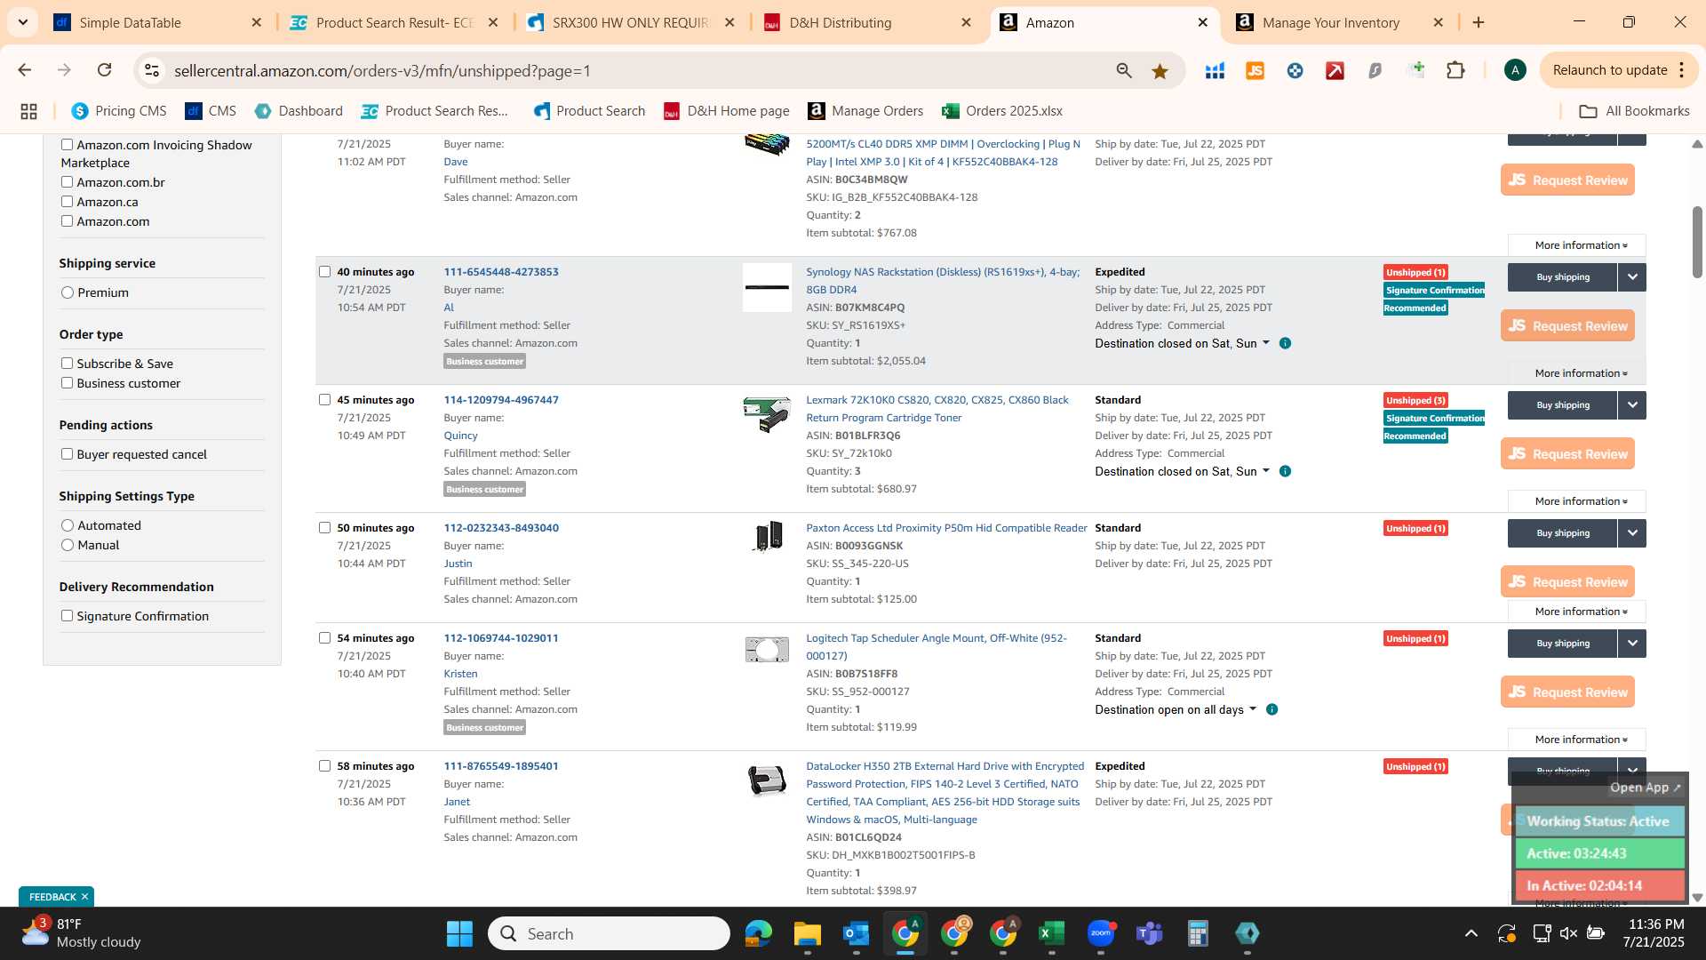1706x960 pixels.
Task: Click the bookmark star icon
Action: [1160, 70]
